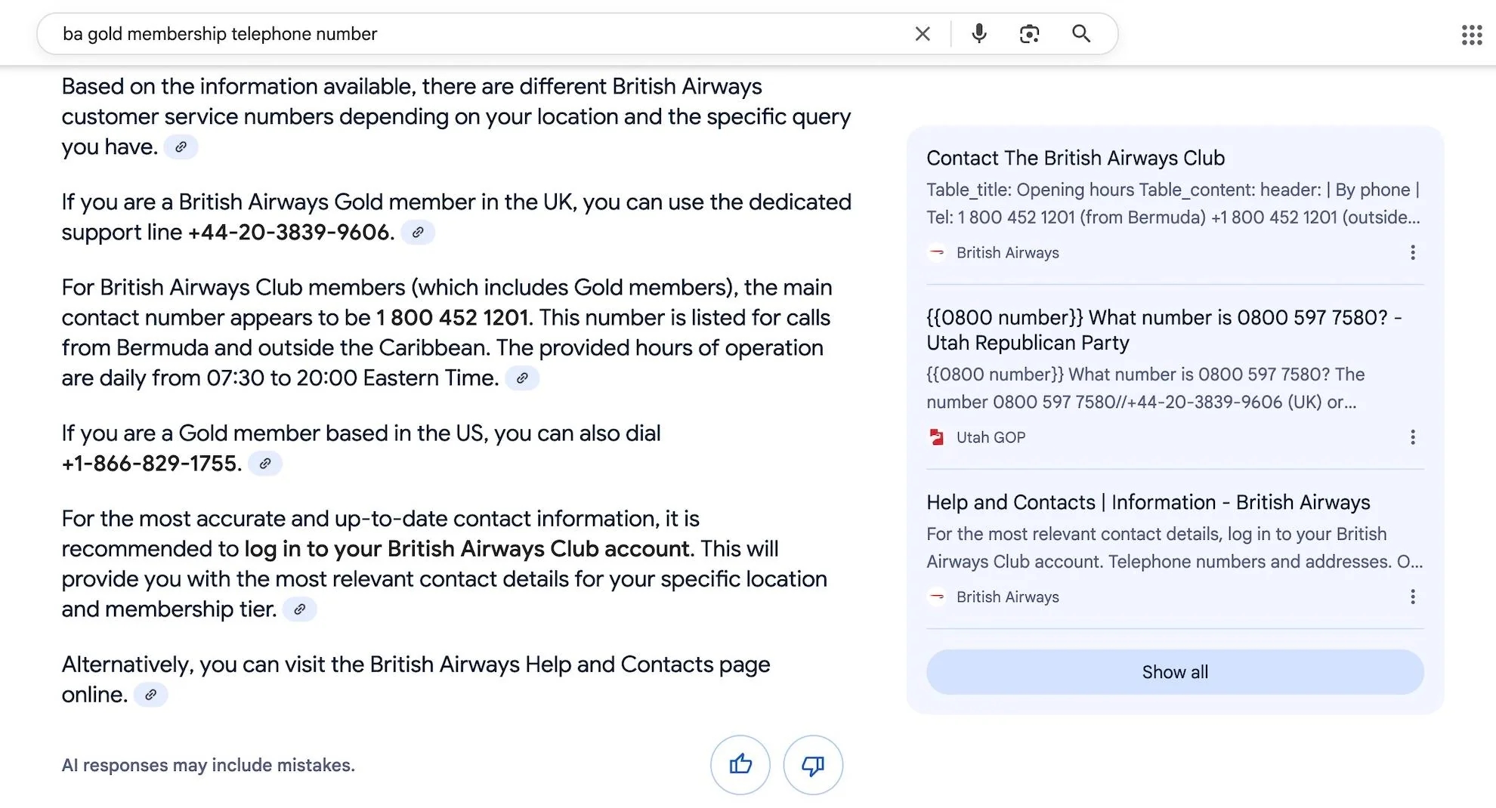
Task: Open the Google apps grid
Action: click(1472, 35)
